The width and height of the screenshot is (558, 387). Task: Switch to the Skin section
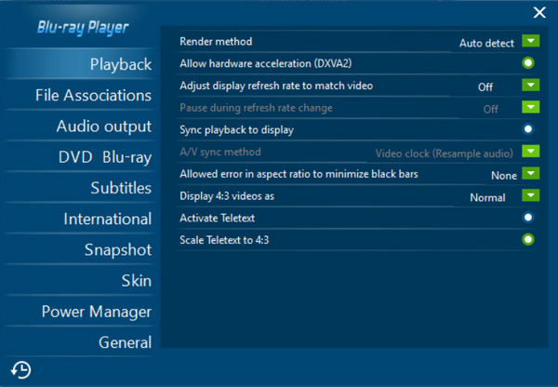[80, 281]
